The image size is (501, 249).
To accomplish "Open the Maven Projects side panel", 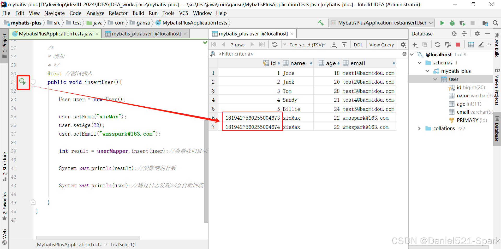I will click(x=497, y=87).
